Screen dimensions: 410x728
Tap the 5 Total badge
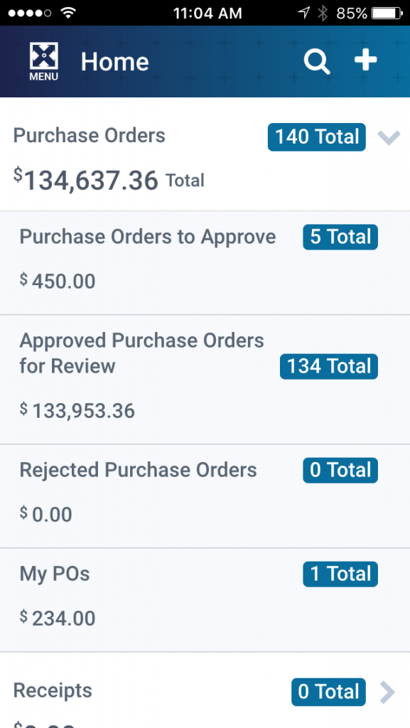pyautogui.click(x=340, y=237)
